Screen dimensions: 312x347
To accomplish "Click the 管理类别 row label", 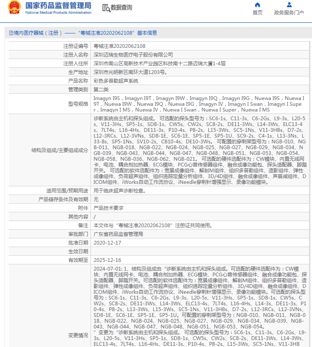I will coord(78,89).
